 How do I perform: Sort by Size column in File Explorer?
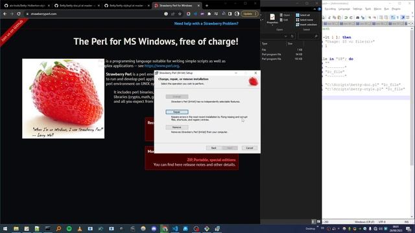(294, 43)
